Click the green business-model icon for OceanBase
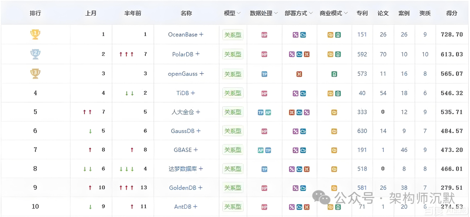 point(338,35)
